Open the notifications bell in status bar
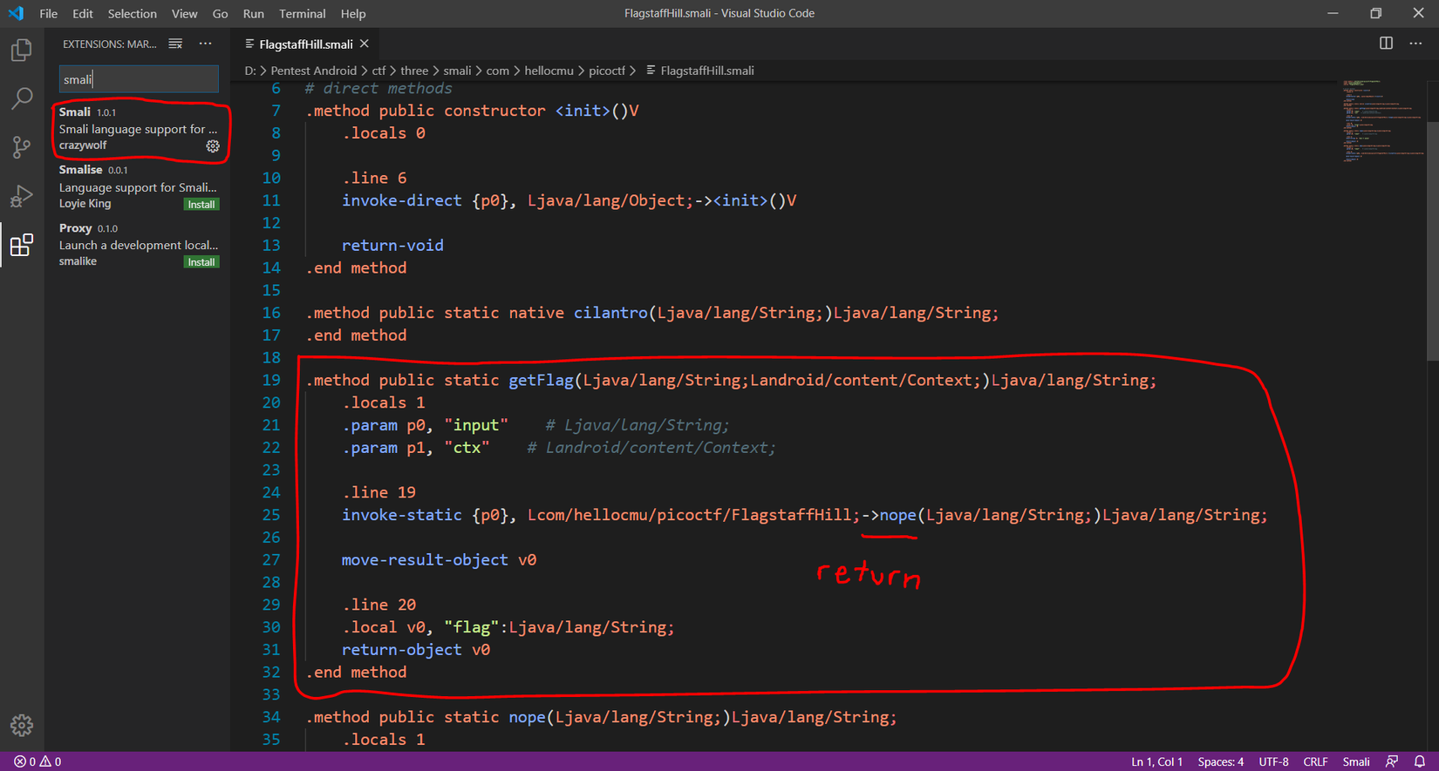1439x771 pixels. pyautogui.click(x=1420, y=761)
